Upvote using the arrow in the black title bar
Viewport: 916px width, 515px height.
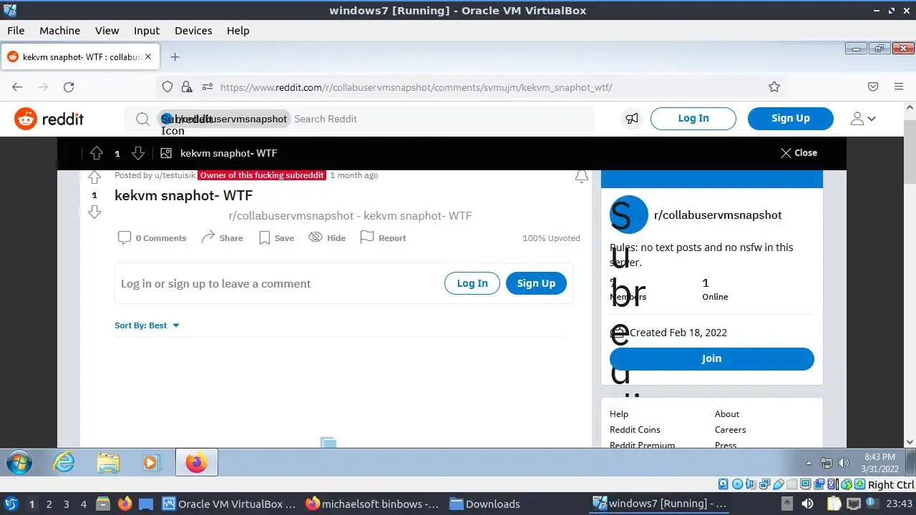pyautogui.click(x=97, y=153)
